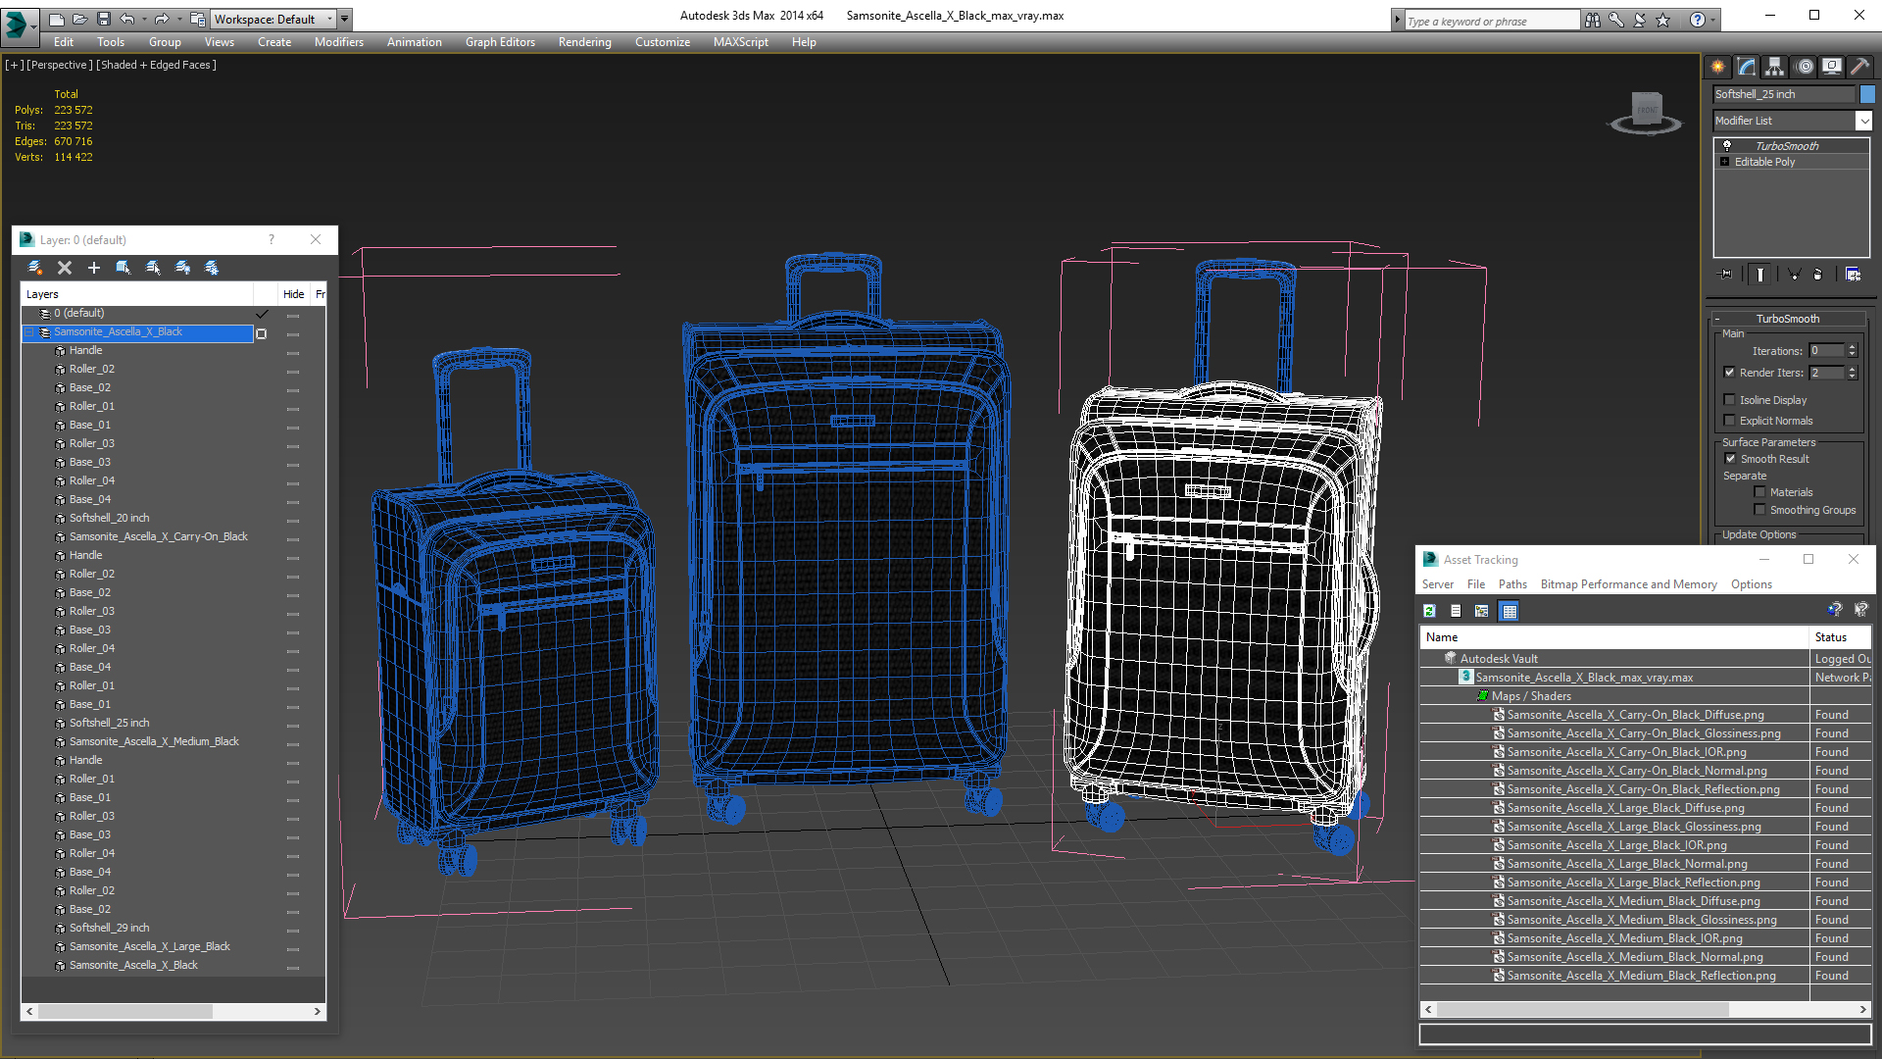Open the Create command panel tab

point(1718,67)
